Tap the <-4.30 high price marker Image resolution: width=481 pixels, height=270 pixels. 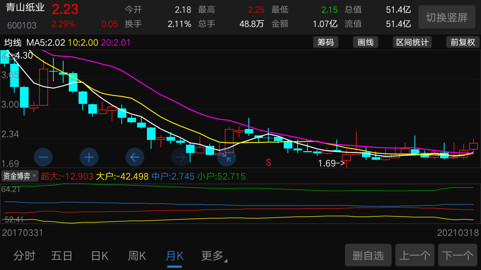[20, 56]
